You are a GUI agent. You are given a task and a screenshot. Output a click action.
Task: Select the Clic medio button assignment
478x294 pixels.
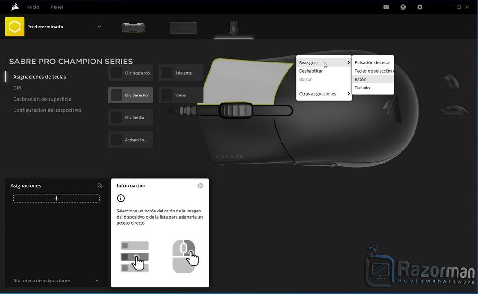click(x=131, y=117)
